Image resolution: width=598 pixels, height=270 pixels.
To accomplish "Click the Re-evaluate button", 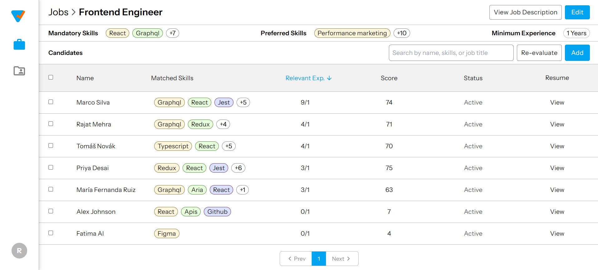I will pos(539,53).
